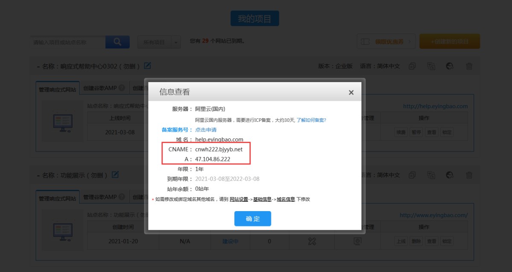The height and width of the screenshot is (272, 512).
Task: Click 暂停 button in help center row
Action: click(416, 132)
